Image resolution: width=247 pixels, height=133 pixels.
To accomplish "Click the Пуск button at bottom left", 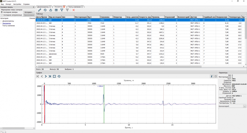I will [x=3, y=132].
